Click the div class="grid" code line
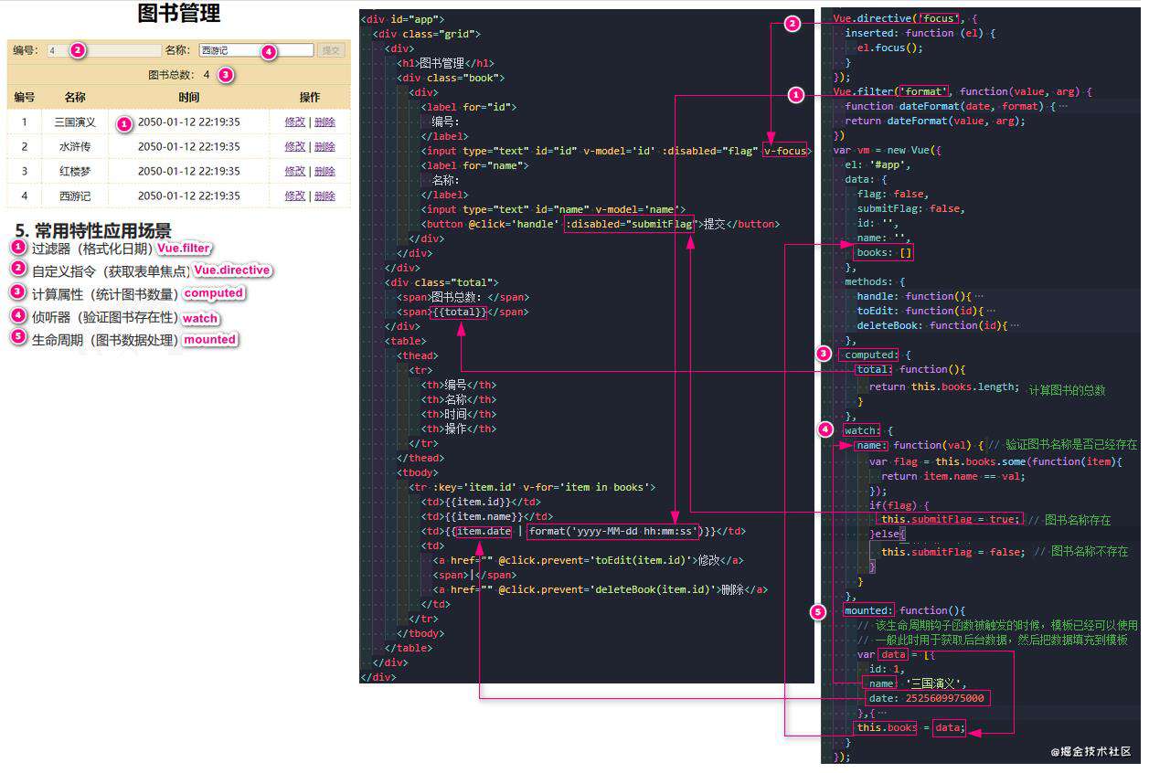Screen dimensions: 1149x773 pos(427,34)
